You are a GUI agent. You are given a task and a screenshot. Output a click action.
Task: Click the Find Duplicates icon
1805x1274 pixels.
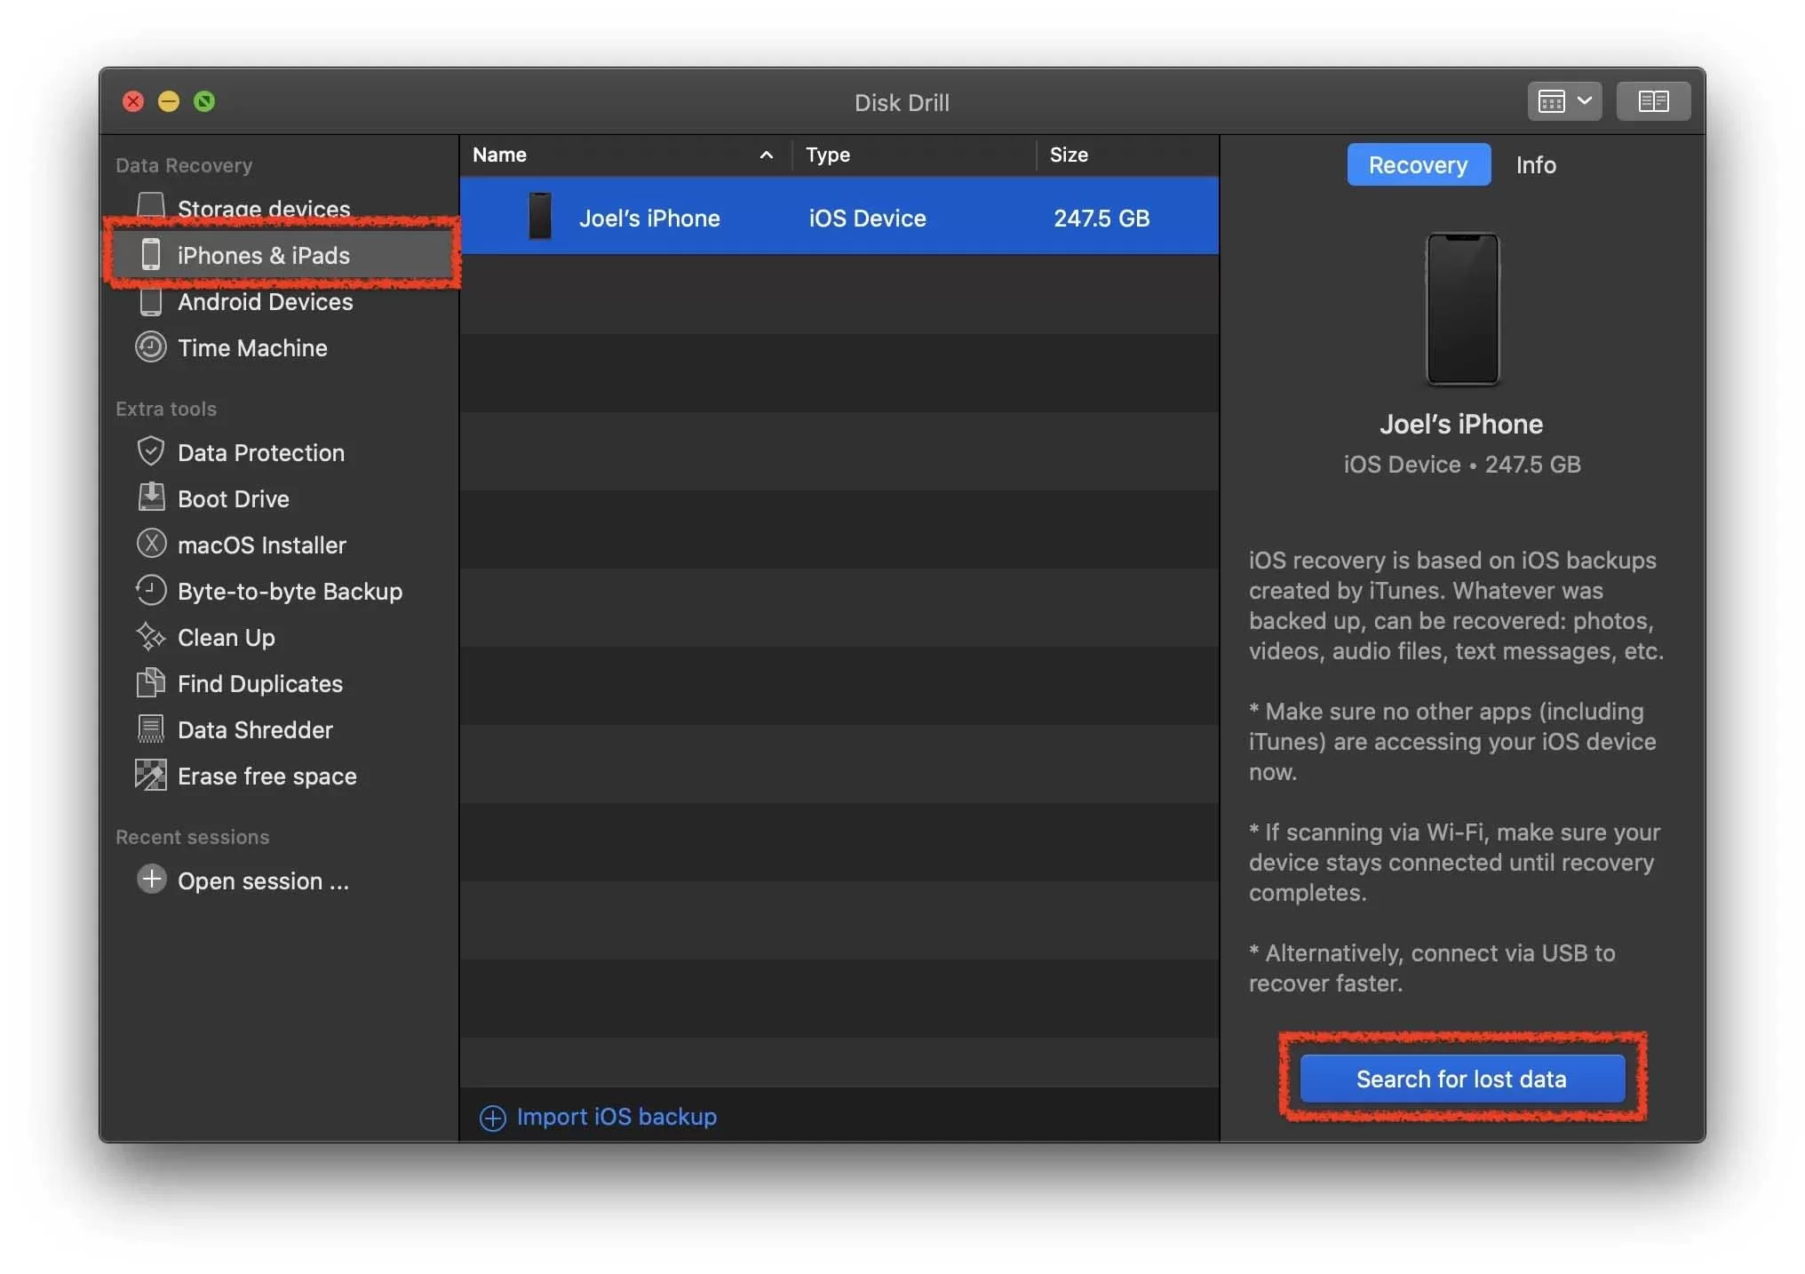tap(149, 682)
